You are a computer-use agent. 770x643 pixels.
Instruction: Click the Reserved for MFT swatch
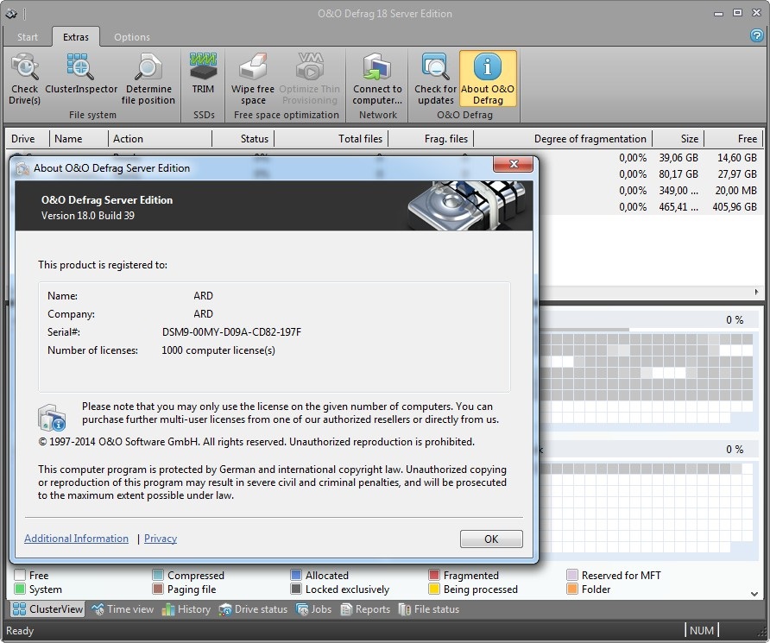[572, 575]
